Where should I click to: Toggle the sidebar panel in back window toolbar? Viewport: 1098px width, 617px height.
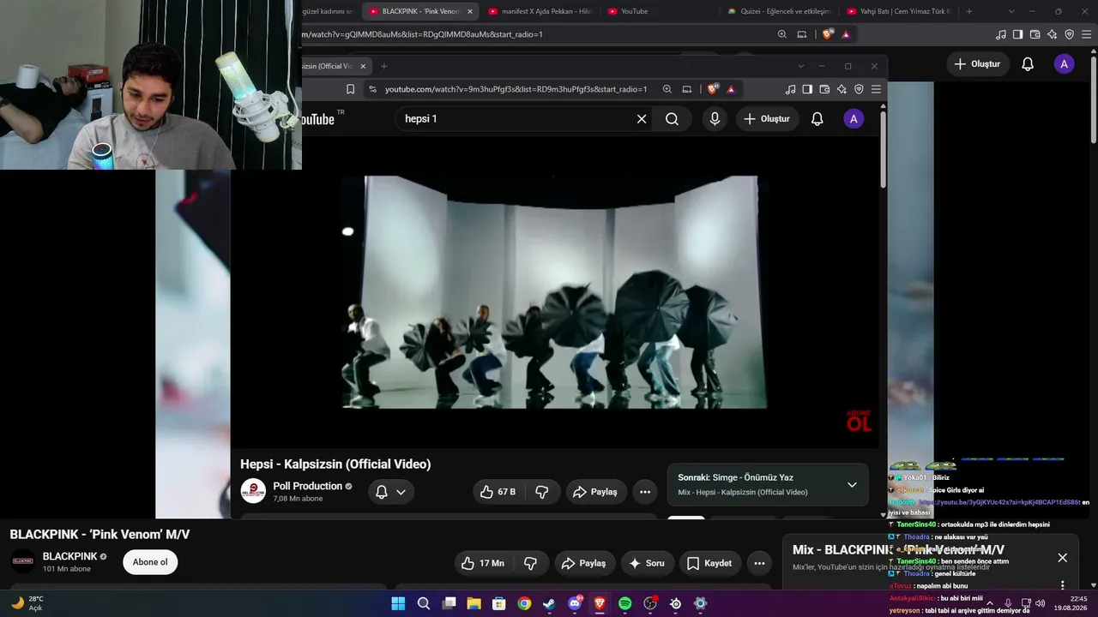[1017, 34]
